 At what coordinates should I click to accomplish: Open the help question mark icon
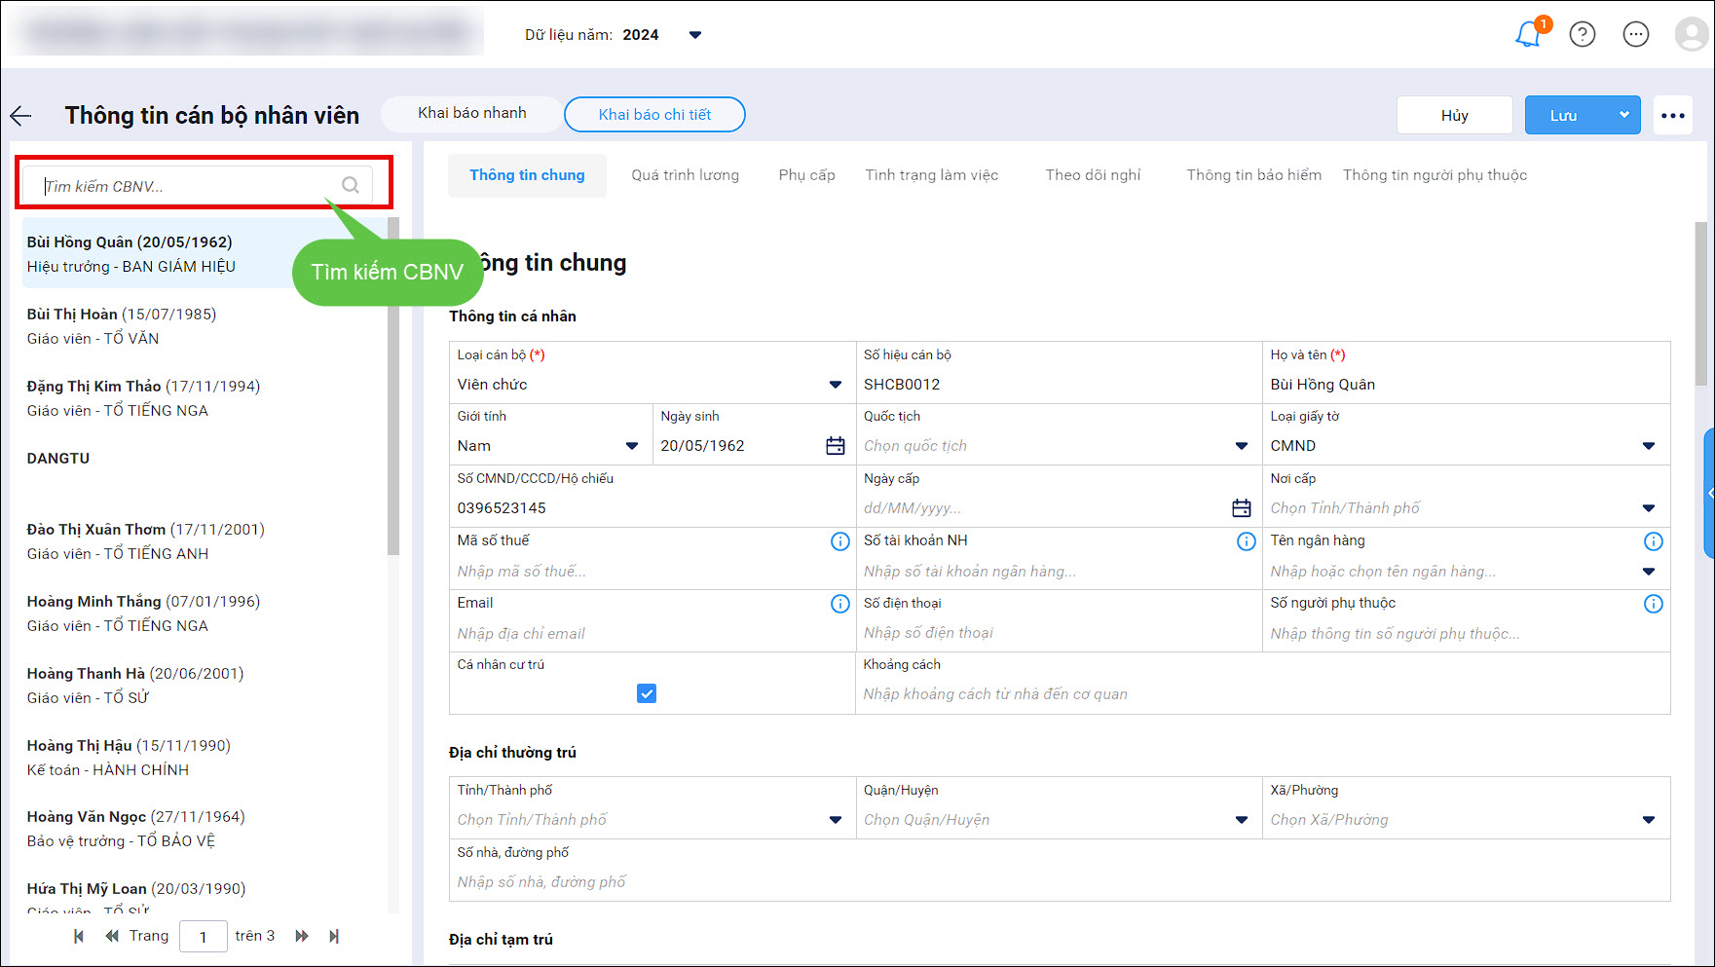coord(1583,34)
